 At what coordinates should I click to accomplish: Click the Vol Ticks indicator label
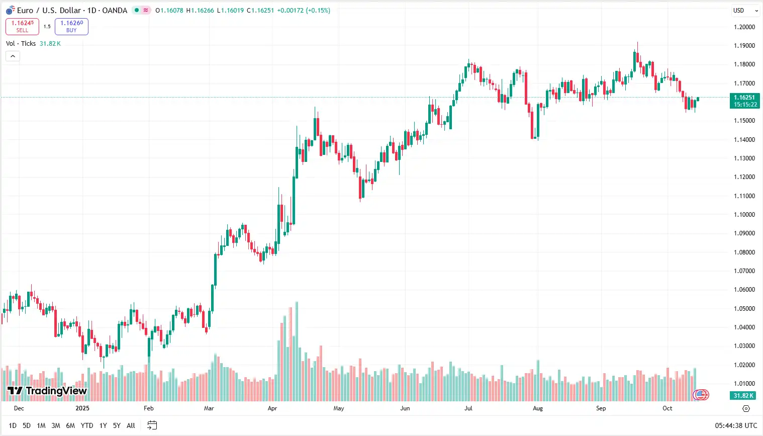21,43
